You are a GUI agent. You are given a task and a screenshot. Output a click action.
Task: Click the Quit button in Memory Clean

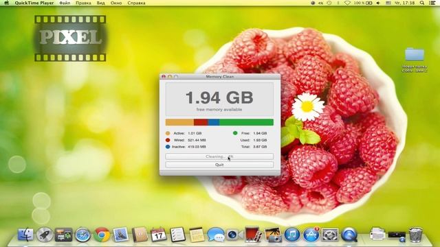click(x=219, y=165)
